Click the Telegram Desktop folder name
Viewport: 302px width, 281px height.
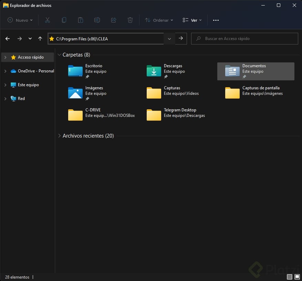coord(180,110)
